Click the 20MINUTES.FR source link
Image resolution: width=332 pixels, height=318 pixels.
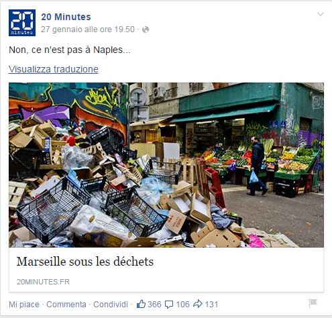click(43, 282)
